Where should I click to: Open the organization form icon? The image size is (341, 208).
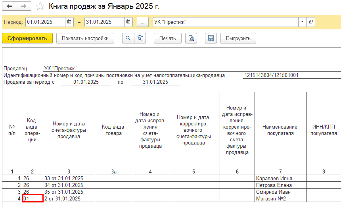(311, 22)
